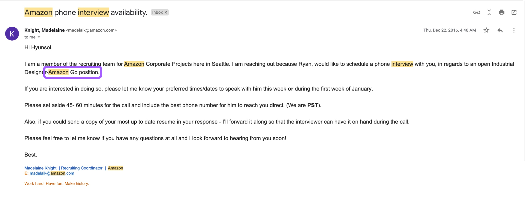The width and height of the screenshot is (525, 198).
Task: Click the Thu, Dec 22, 2016 timestamp
Action: [450, 30]
